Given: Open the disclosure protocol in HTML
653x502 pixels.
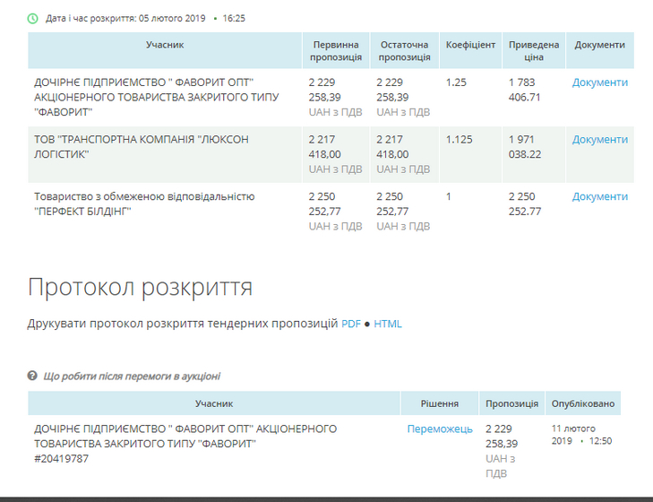Looking at the screenshot, I should (x=388, y=324).
